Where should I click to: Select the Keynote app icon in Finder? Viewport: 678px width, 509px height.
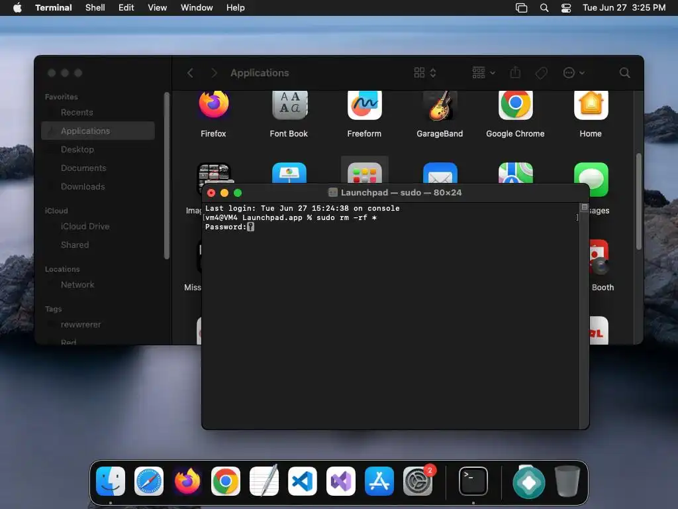click(x=289, y=173)
